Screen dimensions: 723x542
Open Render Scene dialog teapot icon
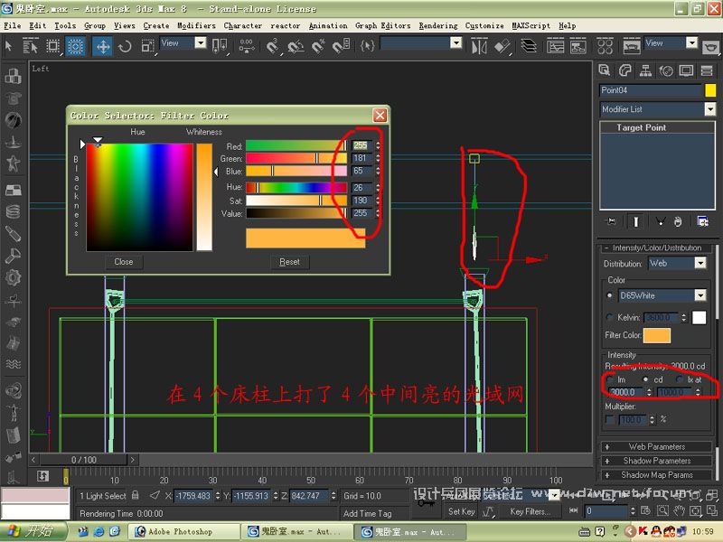point(631,46)
